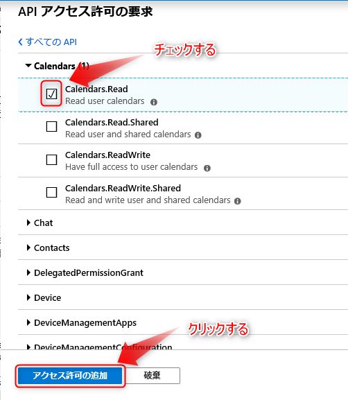Screen dimensions: 348x400
Task: Select the Calendars.Read permission label
Action: (x=96, y=89)
